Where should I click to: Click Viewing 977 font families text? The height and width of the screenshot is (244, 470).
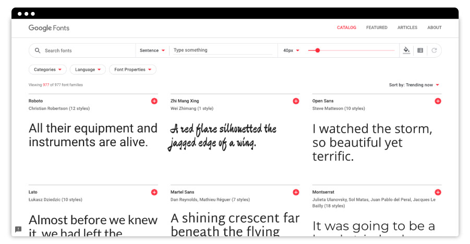(55, 85)
